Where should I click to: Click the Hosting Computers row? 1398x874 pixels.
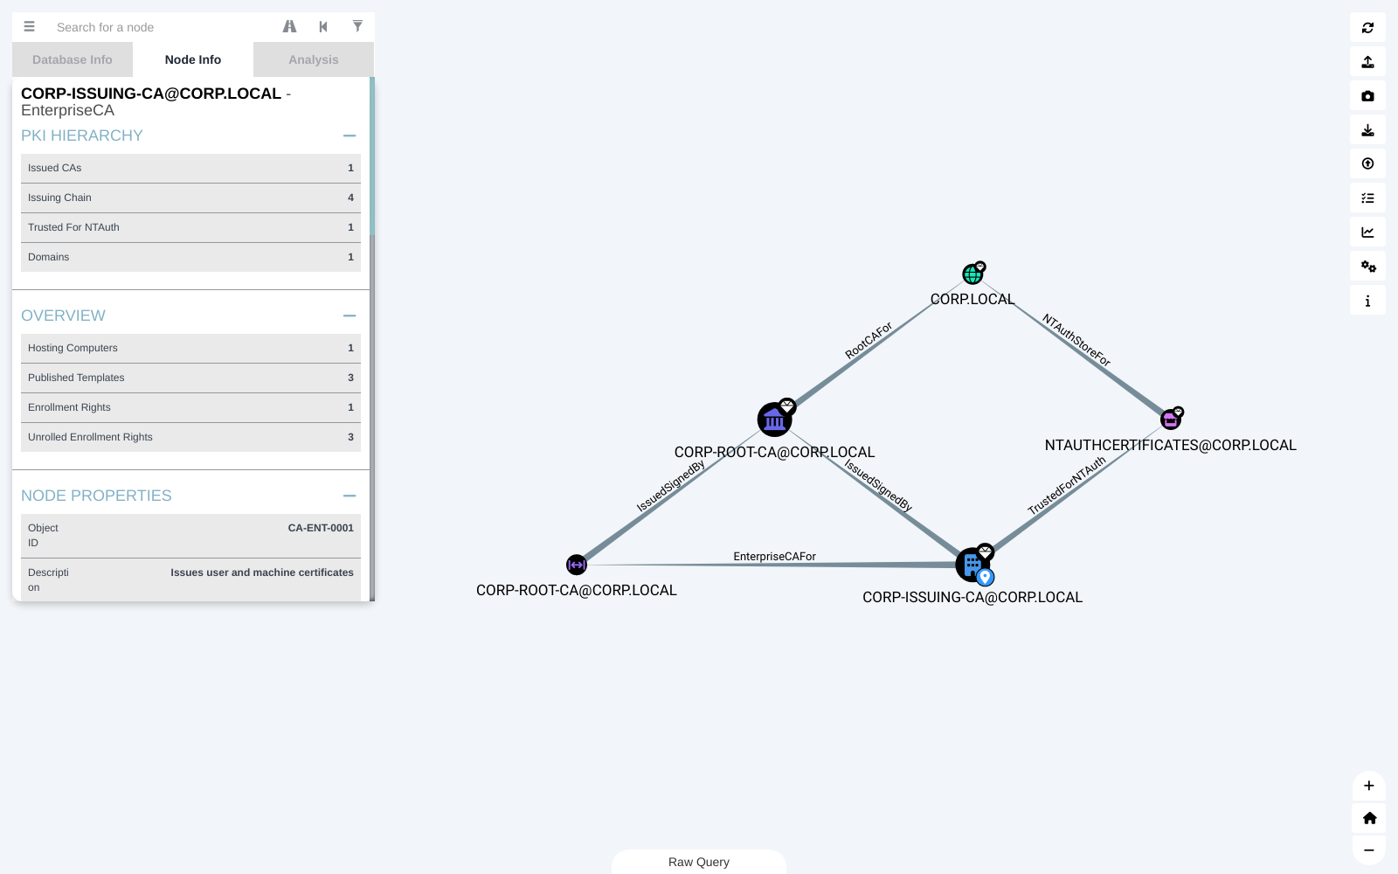point(190,348)
